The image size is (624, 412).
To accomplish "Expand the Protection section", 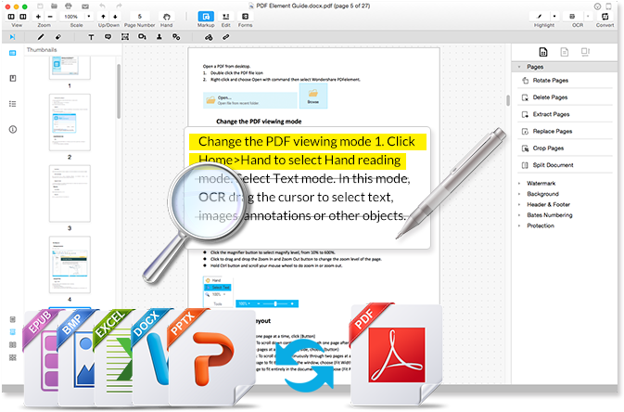I will (x=519, y=225).
